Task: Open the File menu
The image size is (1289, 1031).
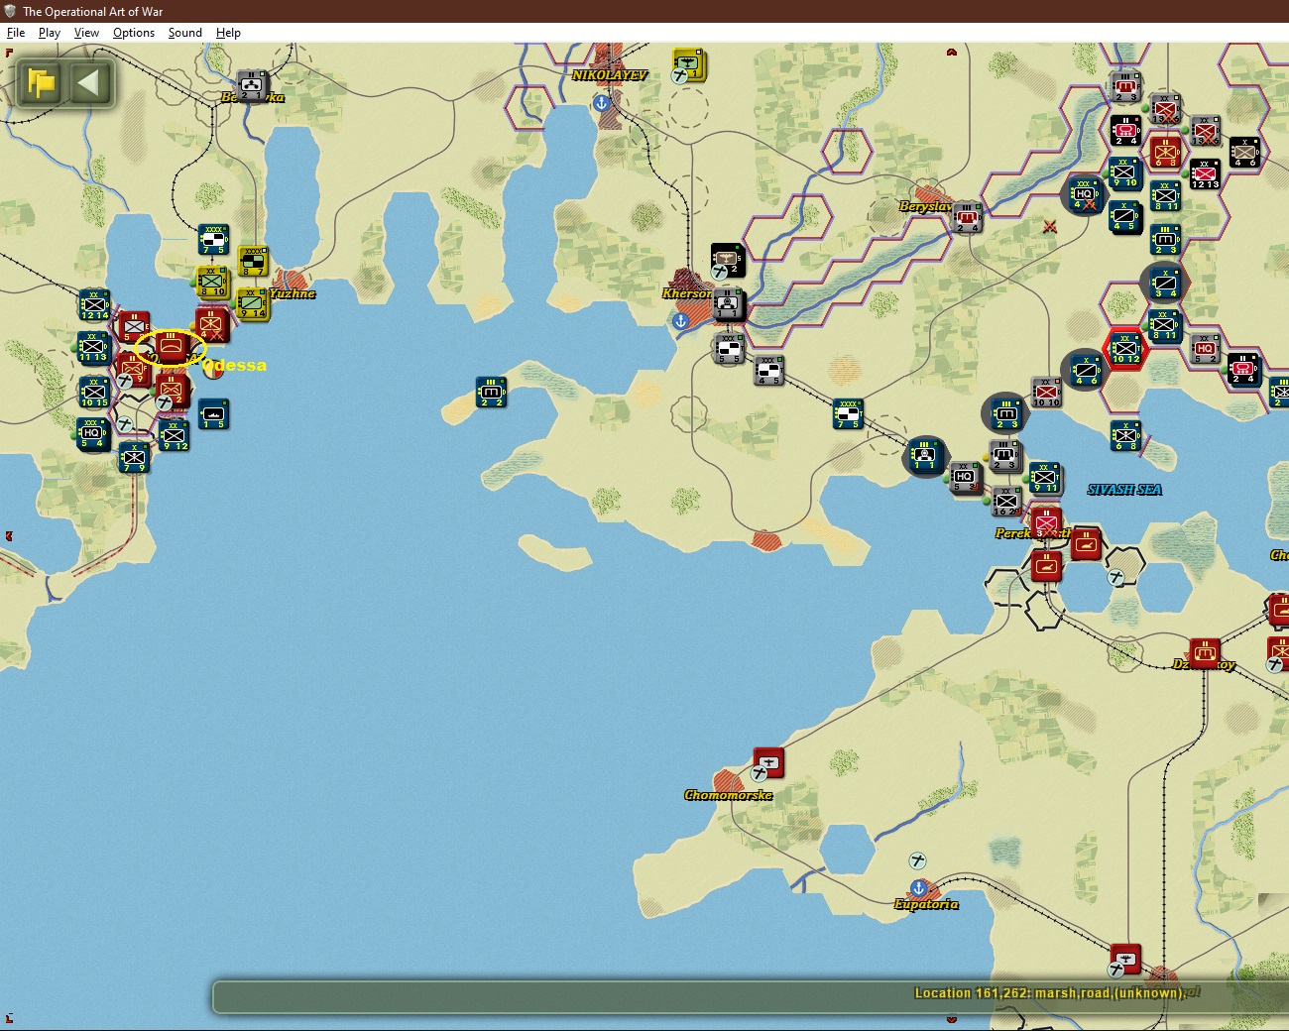Action: pos(16,33)
